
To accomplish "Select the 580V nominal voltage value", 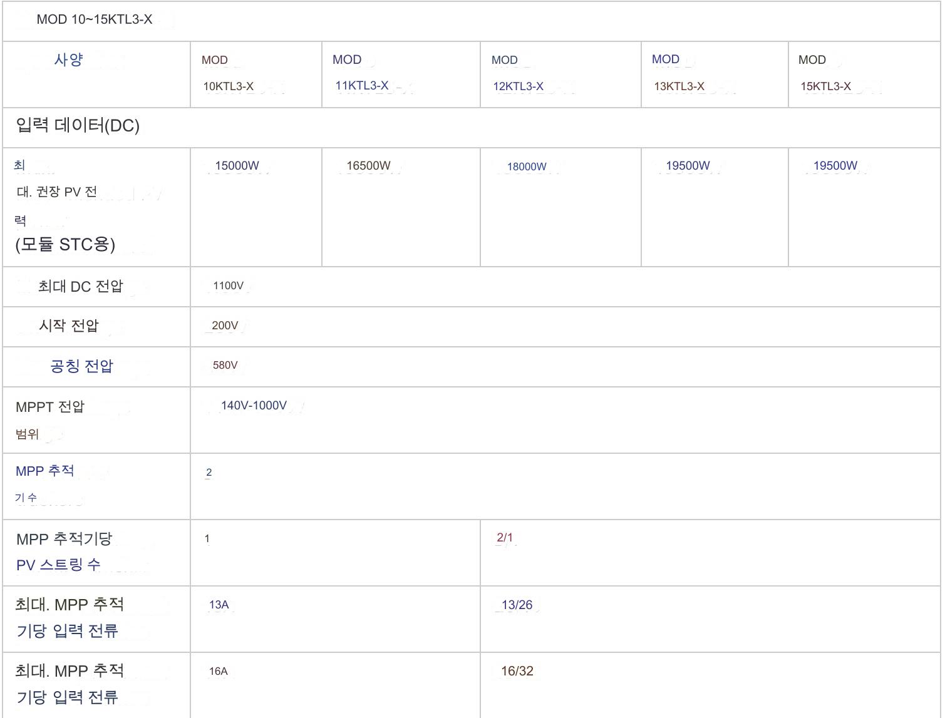I will tap(225, 366).
